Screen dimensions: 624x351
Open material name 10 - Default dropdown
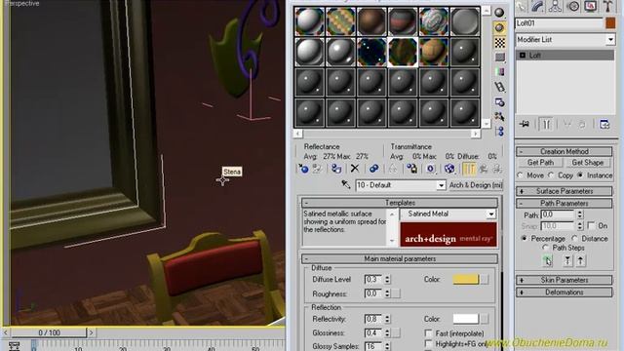(441, 185)
